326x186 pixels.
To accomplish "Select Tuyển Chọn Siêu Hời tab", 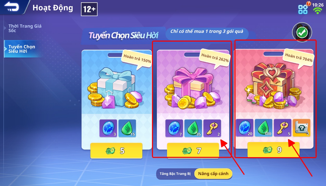I will click(x=22, y=49).
